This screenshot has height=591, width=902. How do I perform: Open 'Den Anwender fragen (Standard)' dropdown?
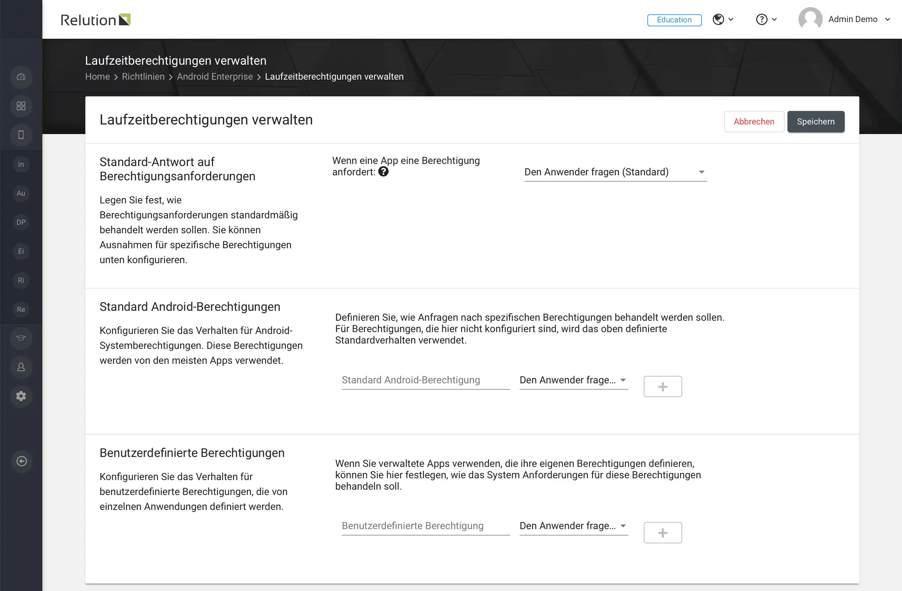(615, 172)
